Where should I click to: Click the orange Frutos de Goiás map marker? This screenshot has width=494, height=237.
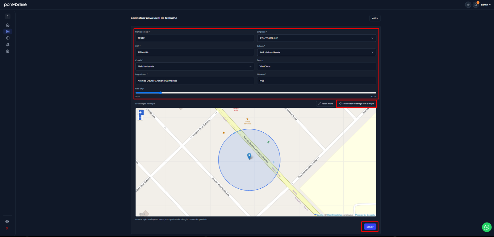(247, 119)
